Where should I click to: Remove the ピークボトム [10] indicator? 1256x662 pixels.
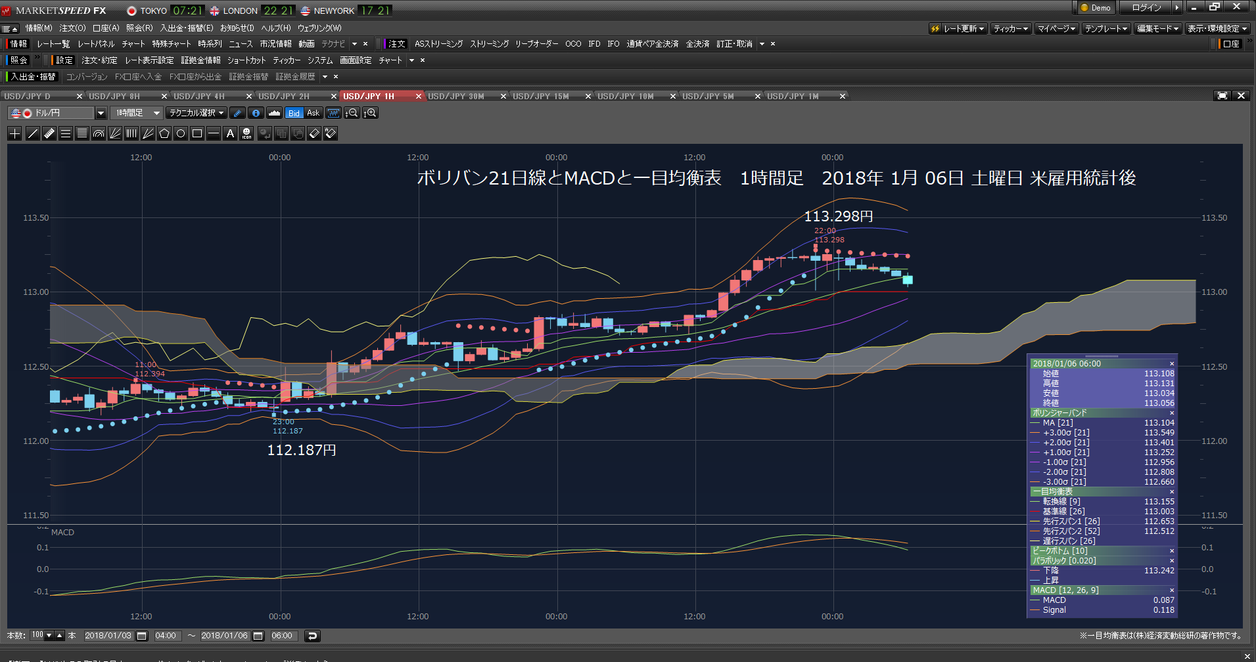(1171, 551)
